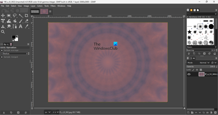Hide the ff_x_t3_002 layer with eye icon
Image resolution: width=218 pixels, height=115 pixels.
[189, 74]
